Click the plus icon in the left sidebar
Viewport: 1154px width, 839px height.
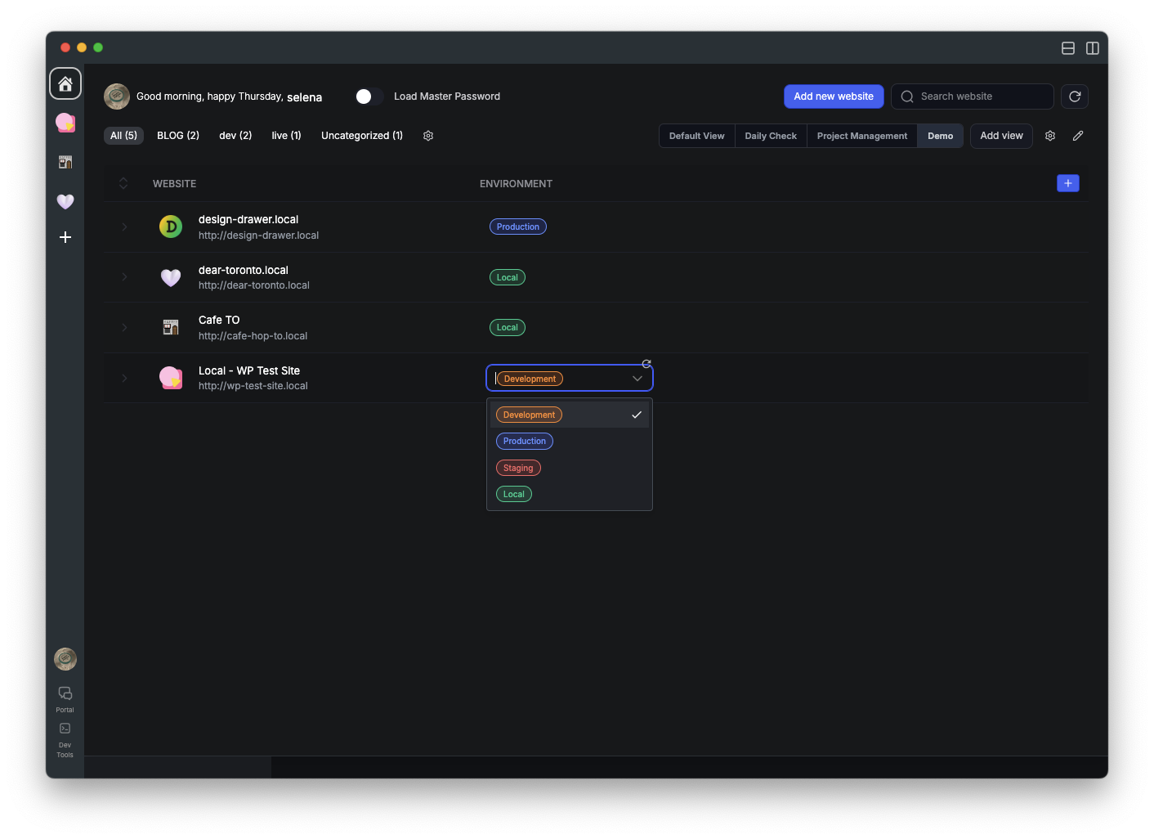coord(65,237)
